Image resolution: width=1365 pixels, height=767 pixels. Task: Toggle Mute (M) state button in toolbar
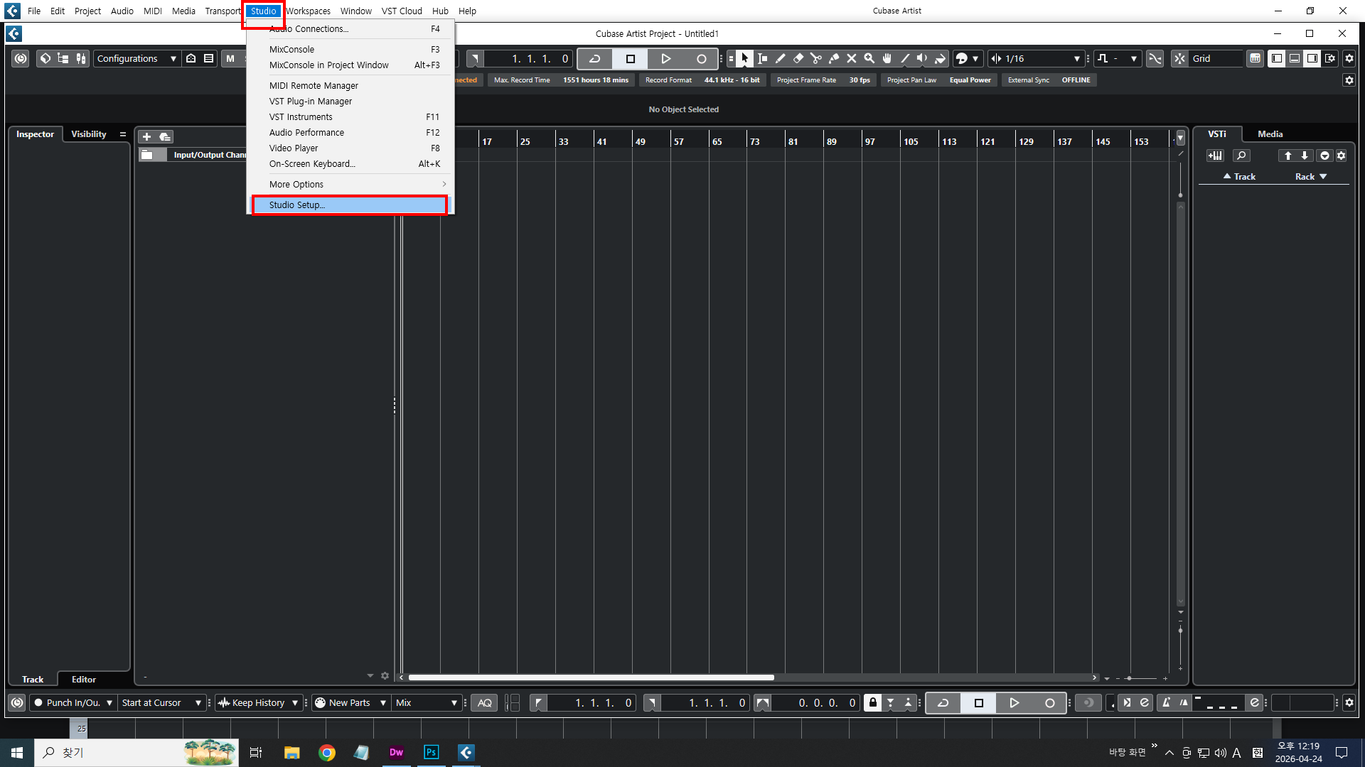coord(230,58)
